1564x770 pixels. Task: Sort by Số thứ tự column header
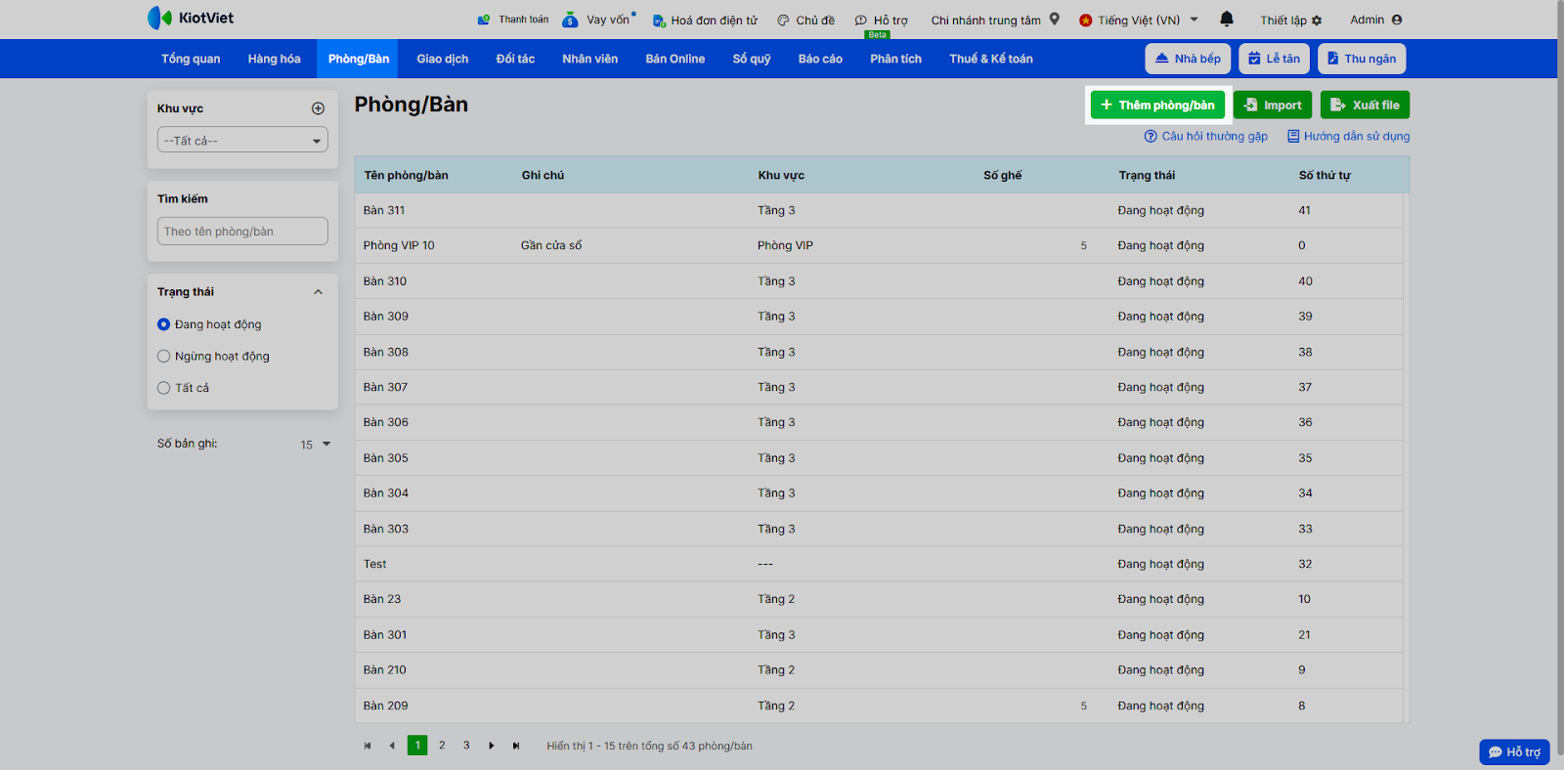[1325, 176]
